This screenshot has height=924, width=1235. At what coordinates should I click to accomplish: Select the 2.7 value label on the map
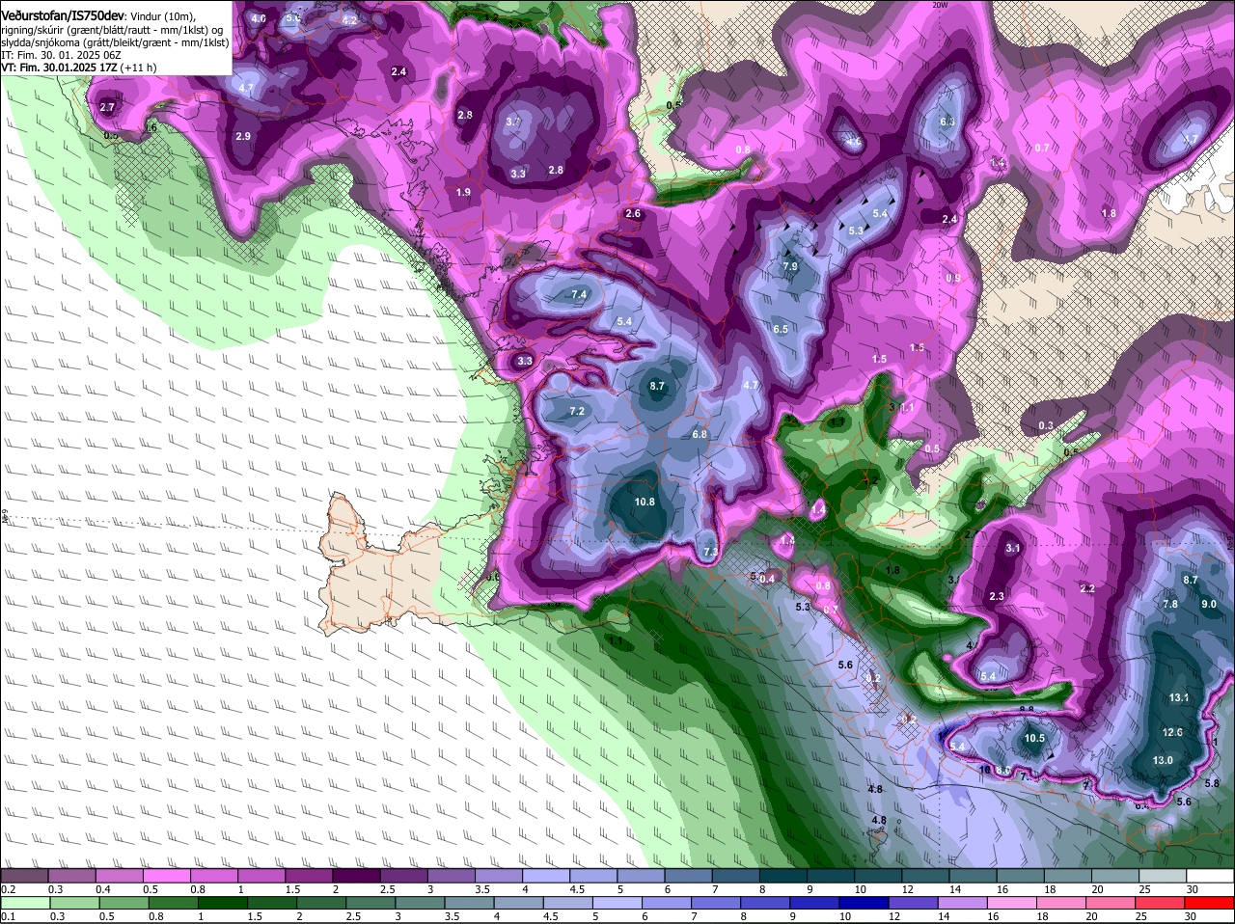click(x=107, y=107)
